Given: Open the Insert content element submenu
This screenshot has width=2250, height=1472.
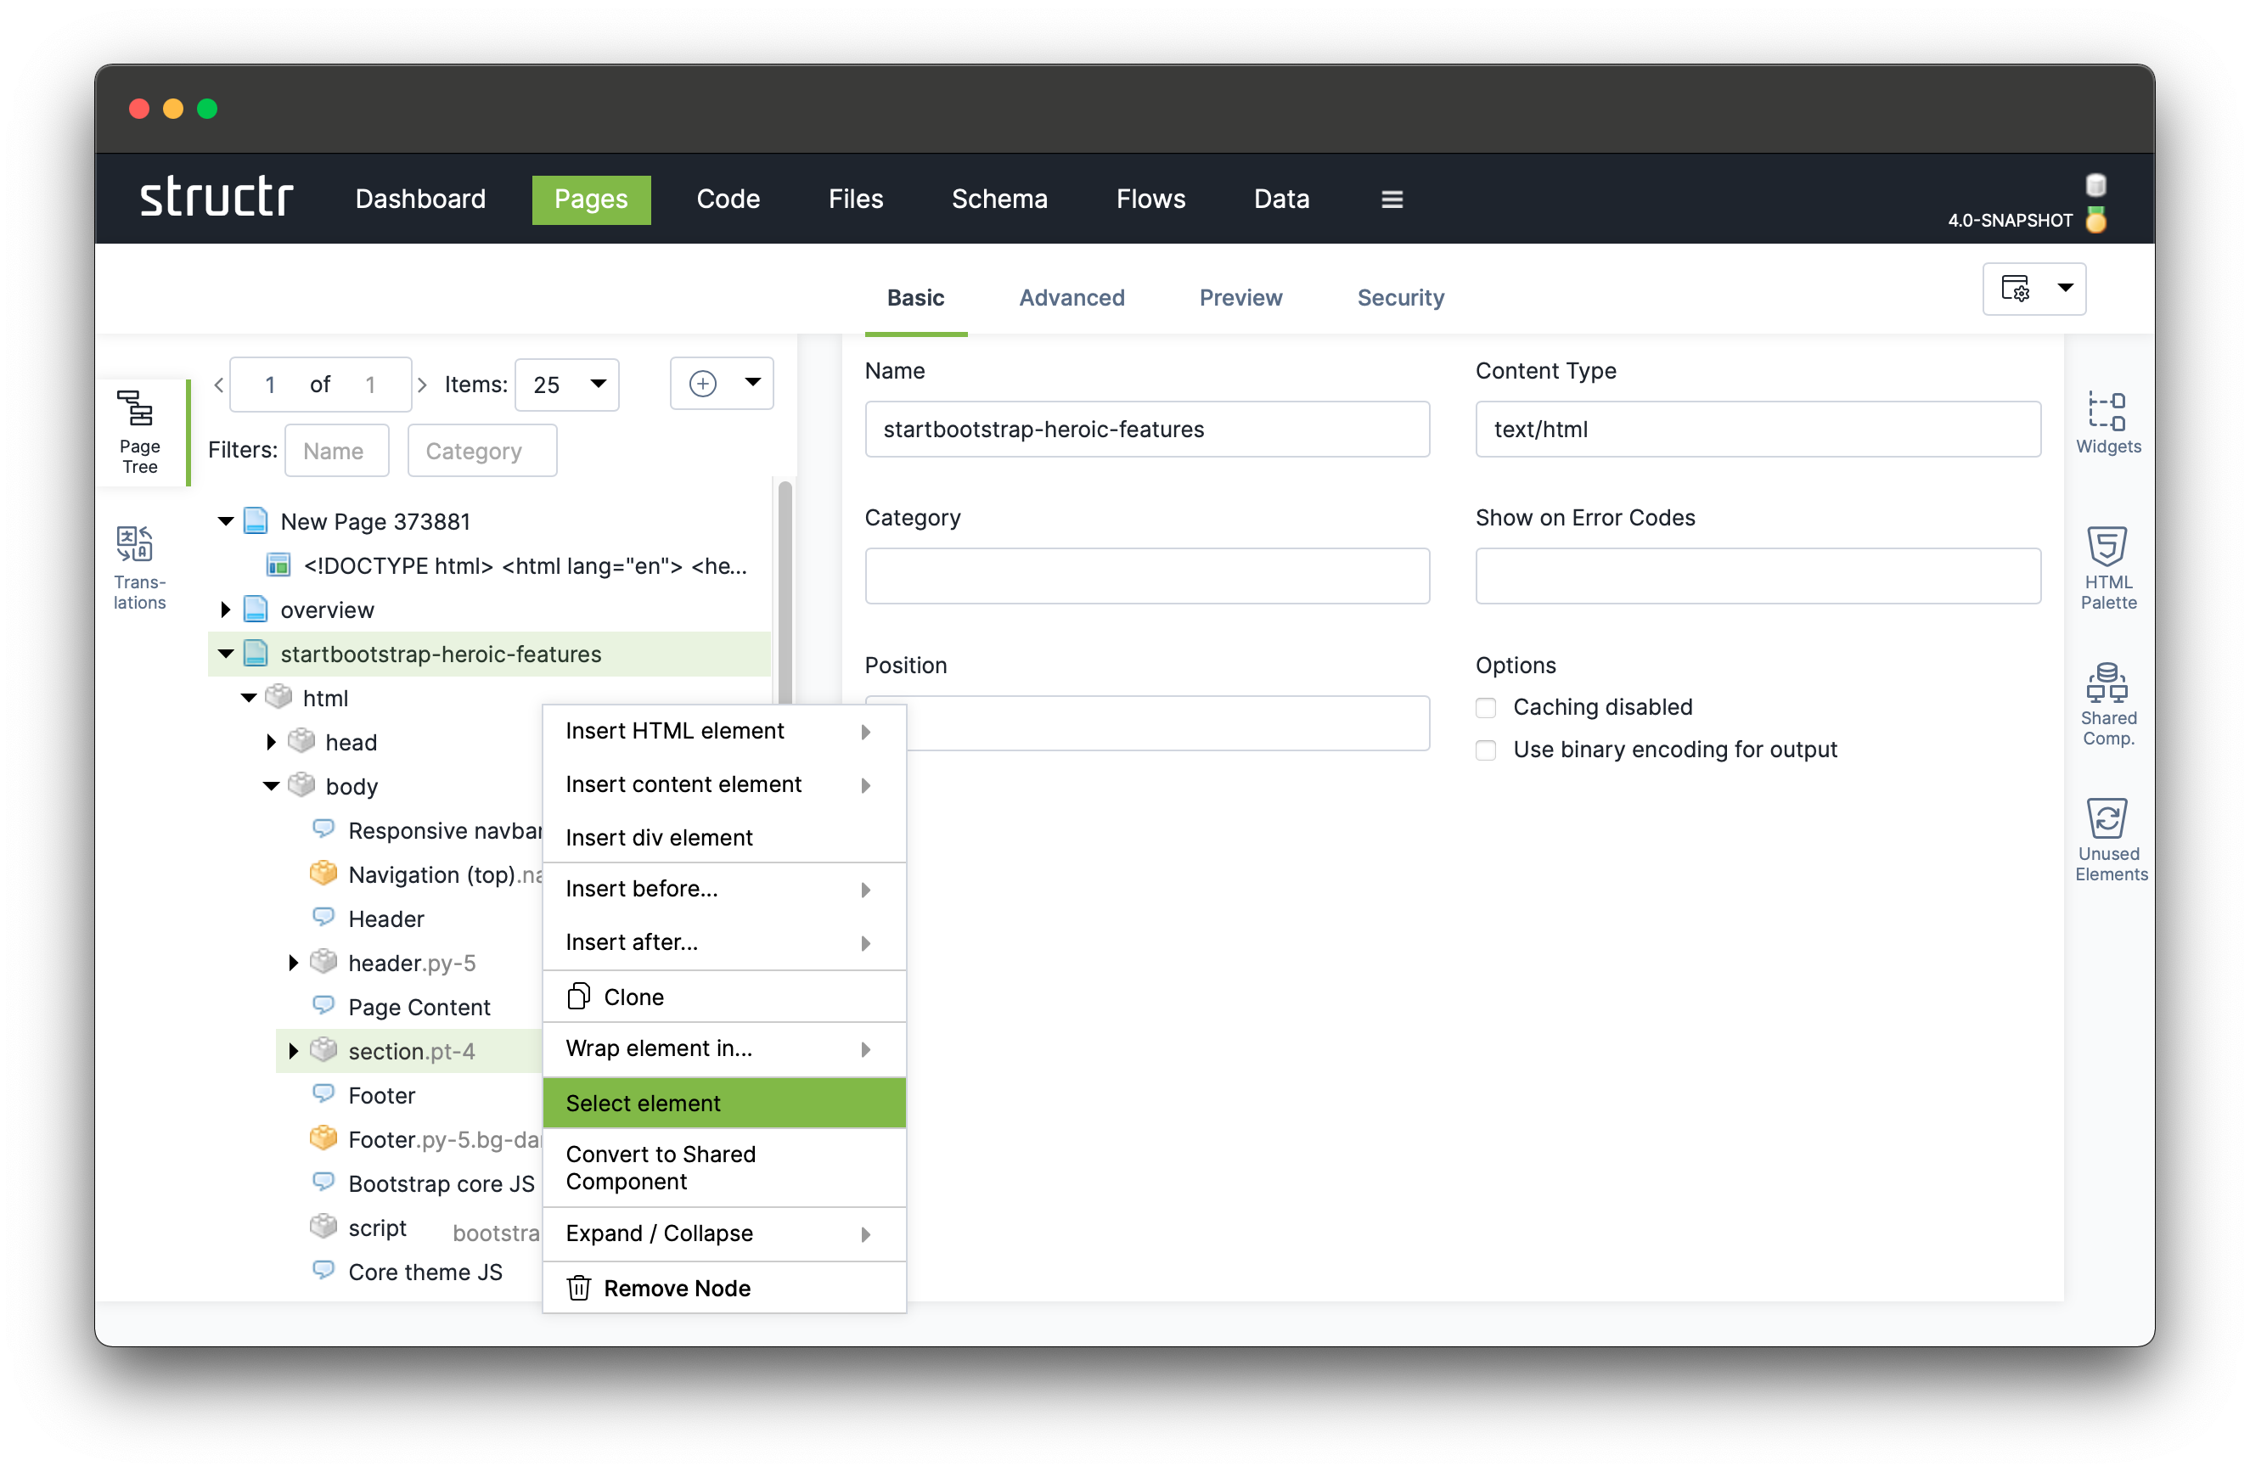Looking at the screenshot, I should (x=683, y=784).
